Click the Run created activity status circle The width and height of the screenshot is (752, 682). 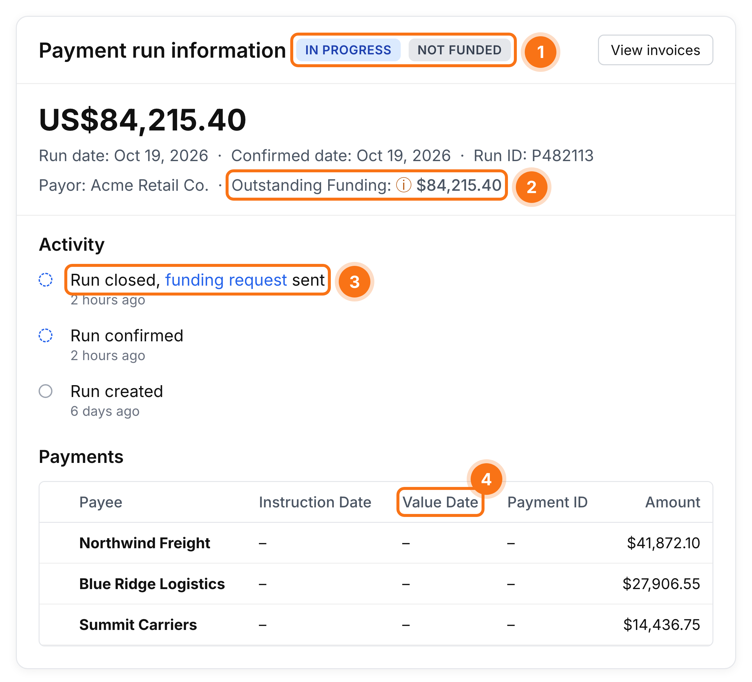(46, 391)
